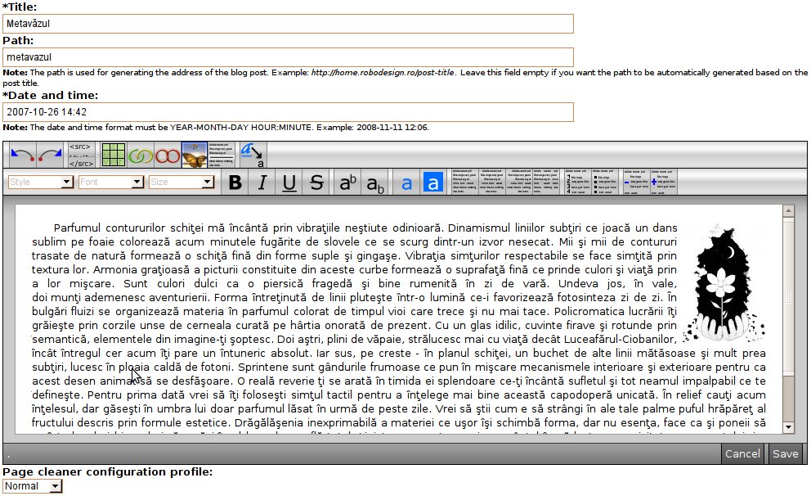The width and height of the screenshot is (811, 496).
Task: Toggle Underline formatting
Action: pyautogui.click(x=289, y=183)
